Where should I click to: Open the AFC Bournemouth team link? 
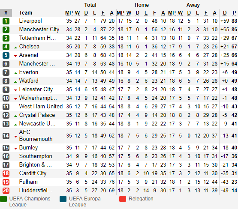36,135
